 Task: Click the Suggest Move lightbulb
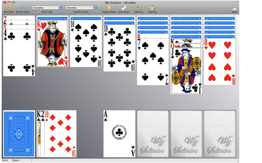tap(109, 8)
